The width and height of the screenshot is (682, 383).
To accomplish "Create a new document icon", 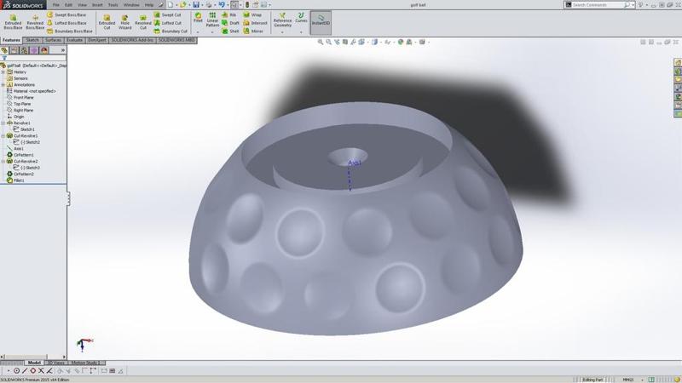I will [170, 5].
